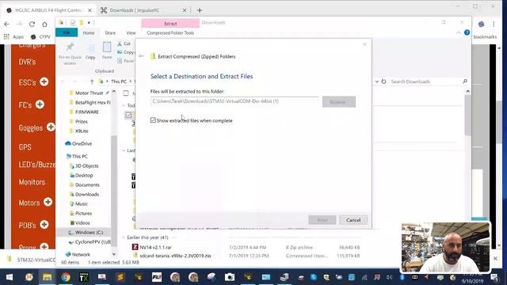Open DVR's link in website sidebar
Image resolution: width=507 pixels, height=285 pixels.
(x=27, y=62)
